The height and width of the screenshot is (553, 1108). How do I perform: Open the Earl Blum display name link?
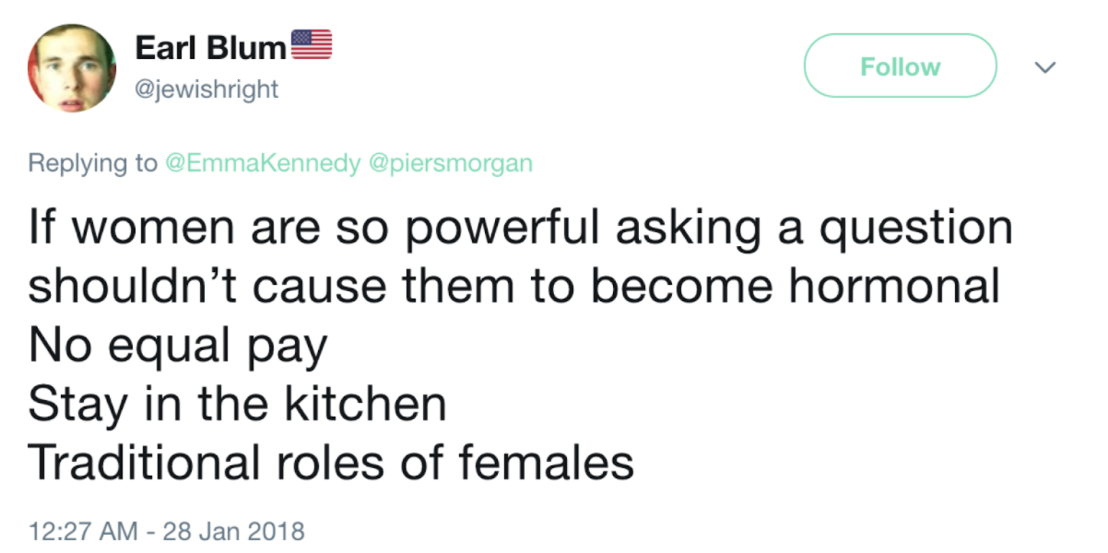211,49
